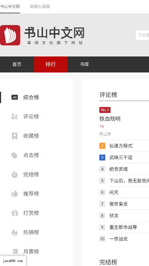This screenshot has width=149, height=266.
Task: Select the 评论榜 people icon
Action: coord(14,117)
